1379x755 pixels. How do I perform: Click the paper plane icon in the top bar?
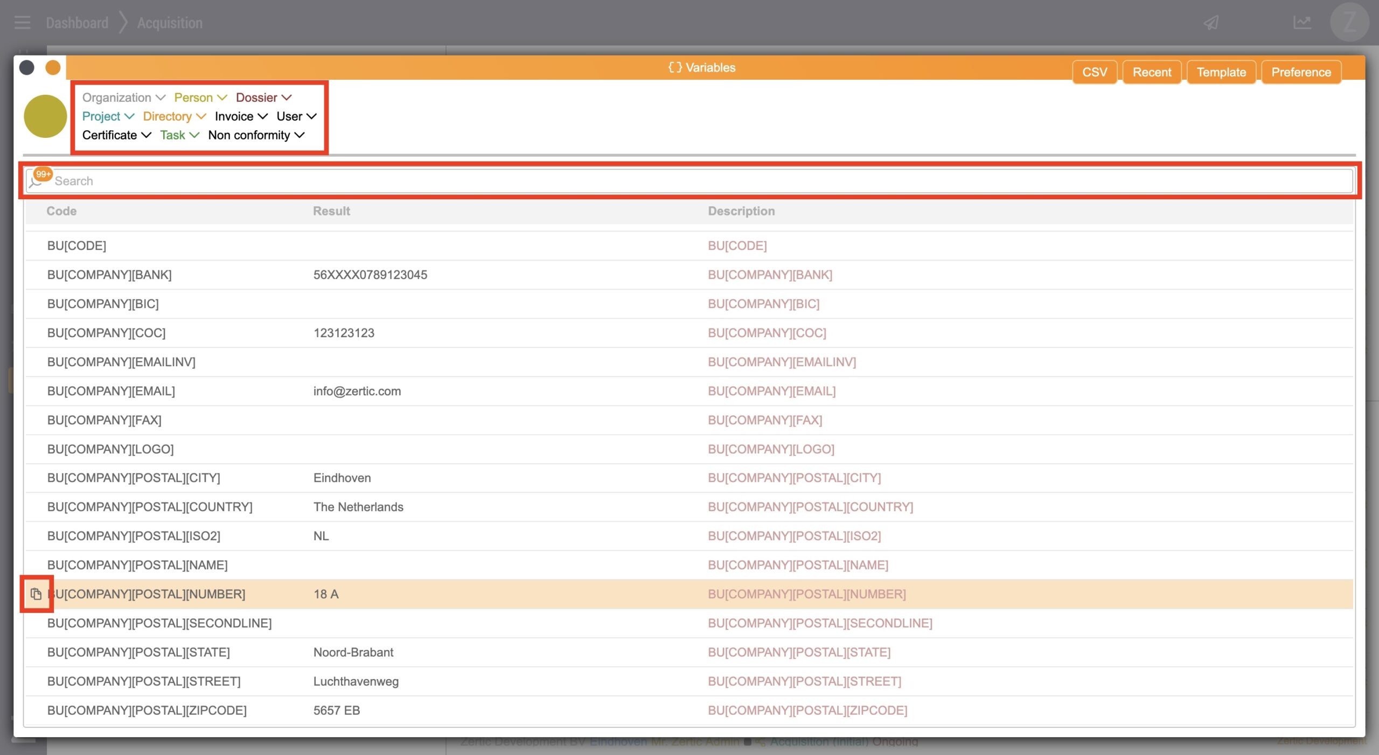coord(1211,23)
